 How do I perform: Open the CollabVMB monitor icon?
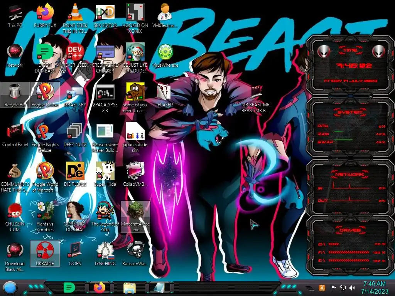[135, 174]
